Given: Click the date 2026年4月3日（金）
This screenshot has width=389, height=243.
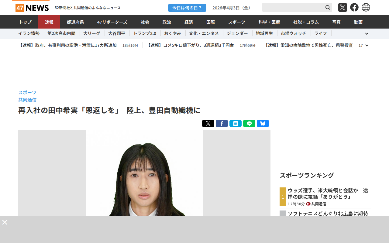Looking at the screenshot, I should pos(232,8).
